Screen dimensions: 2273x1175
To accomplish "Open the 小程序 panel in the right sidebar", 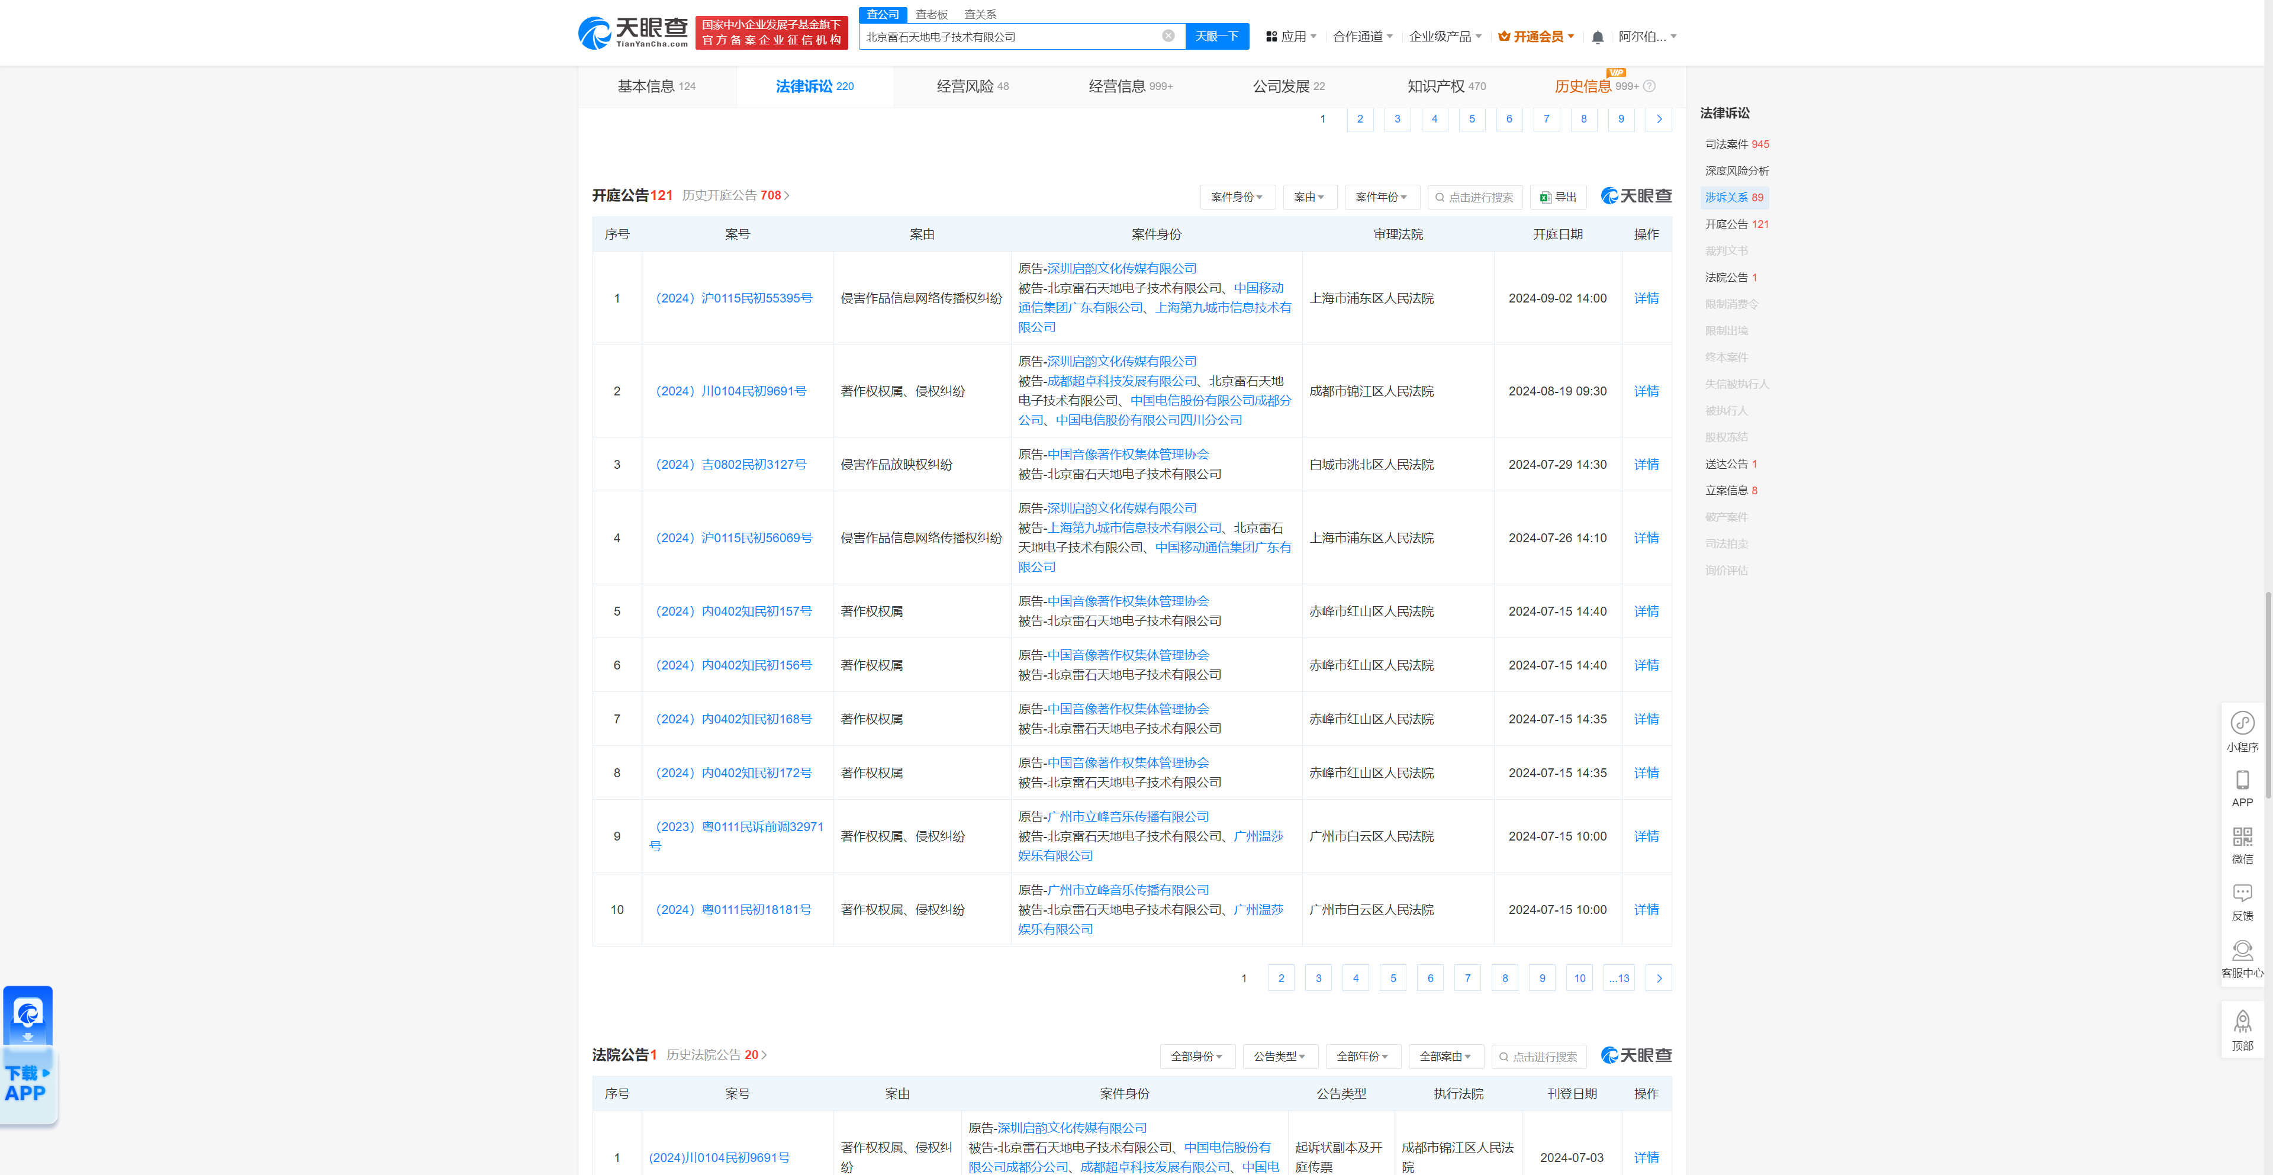I will click(x=2243, y=731).
